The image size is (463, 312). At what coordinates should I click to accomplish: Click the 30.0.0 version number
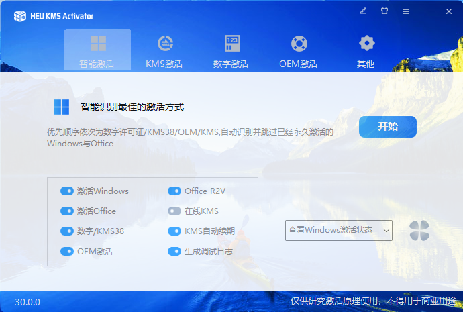tap(28, 302)
